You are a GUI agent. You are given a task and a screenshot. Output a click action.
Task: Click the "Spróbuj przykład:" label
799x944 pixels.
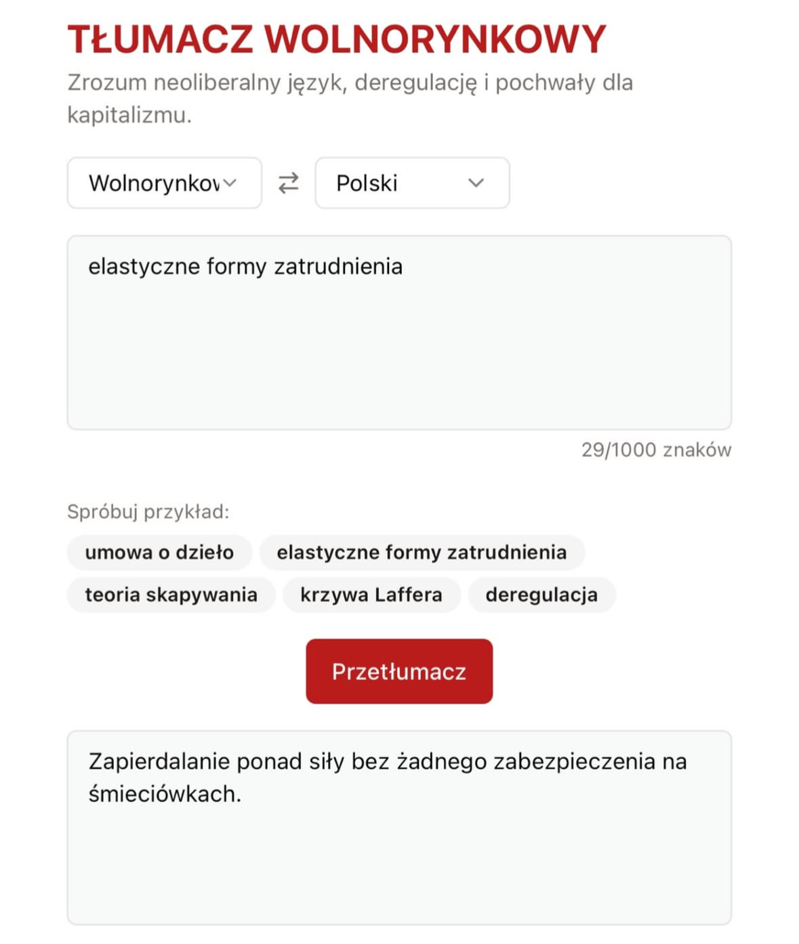(x=148, y=512)
